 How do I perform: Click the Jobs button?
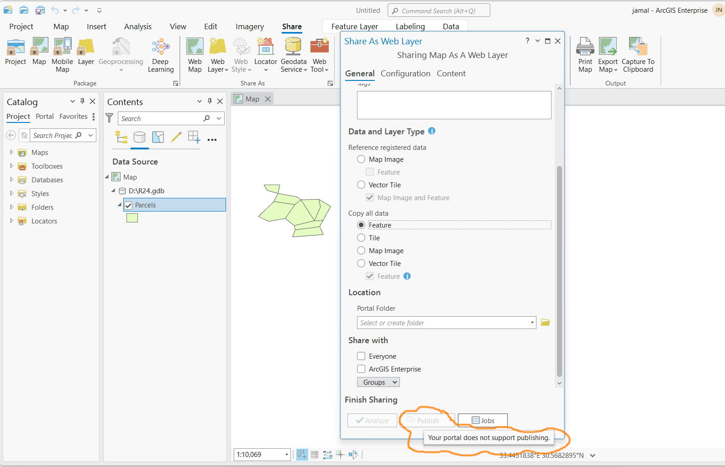click(x=483, y=420)
